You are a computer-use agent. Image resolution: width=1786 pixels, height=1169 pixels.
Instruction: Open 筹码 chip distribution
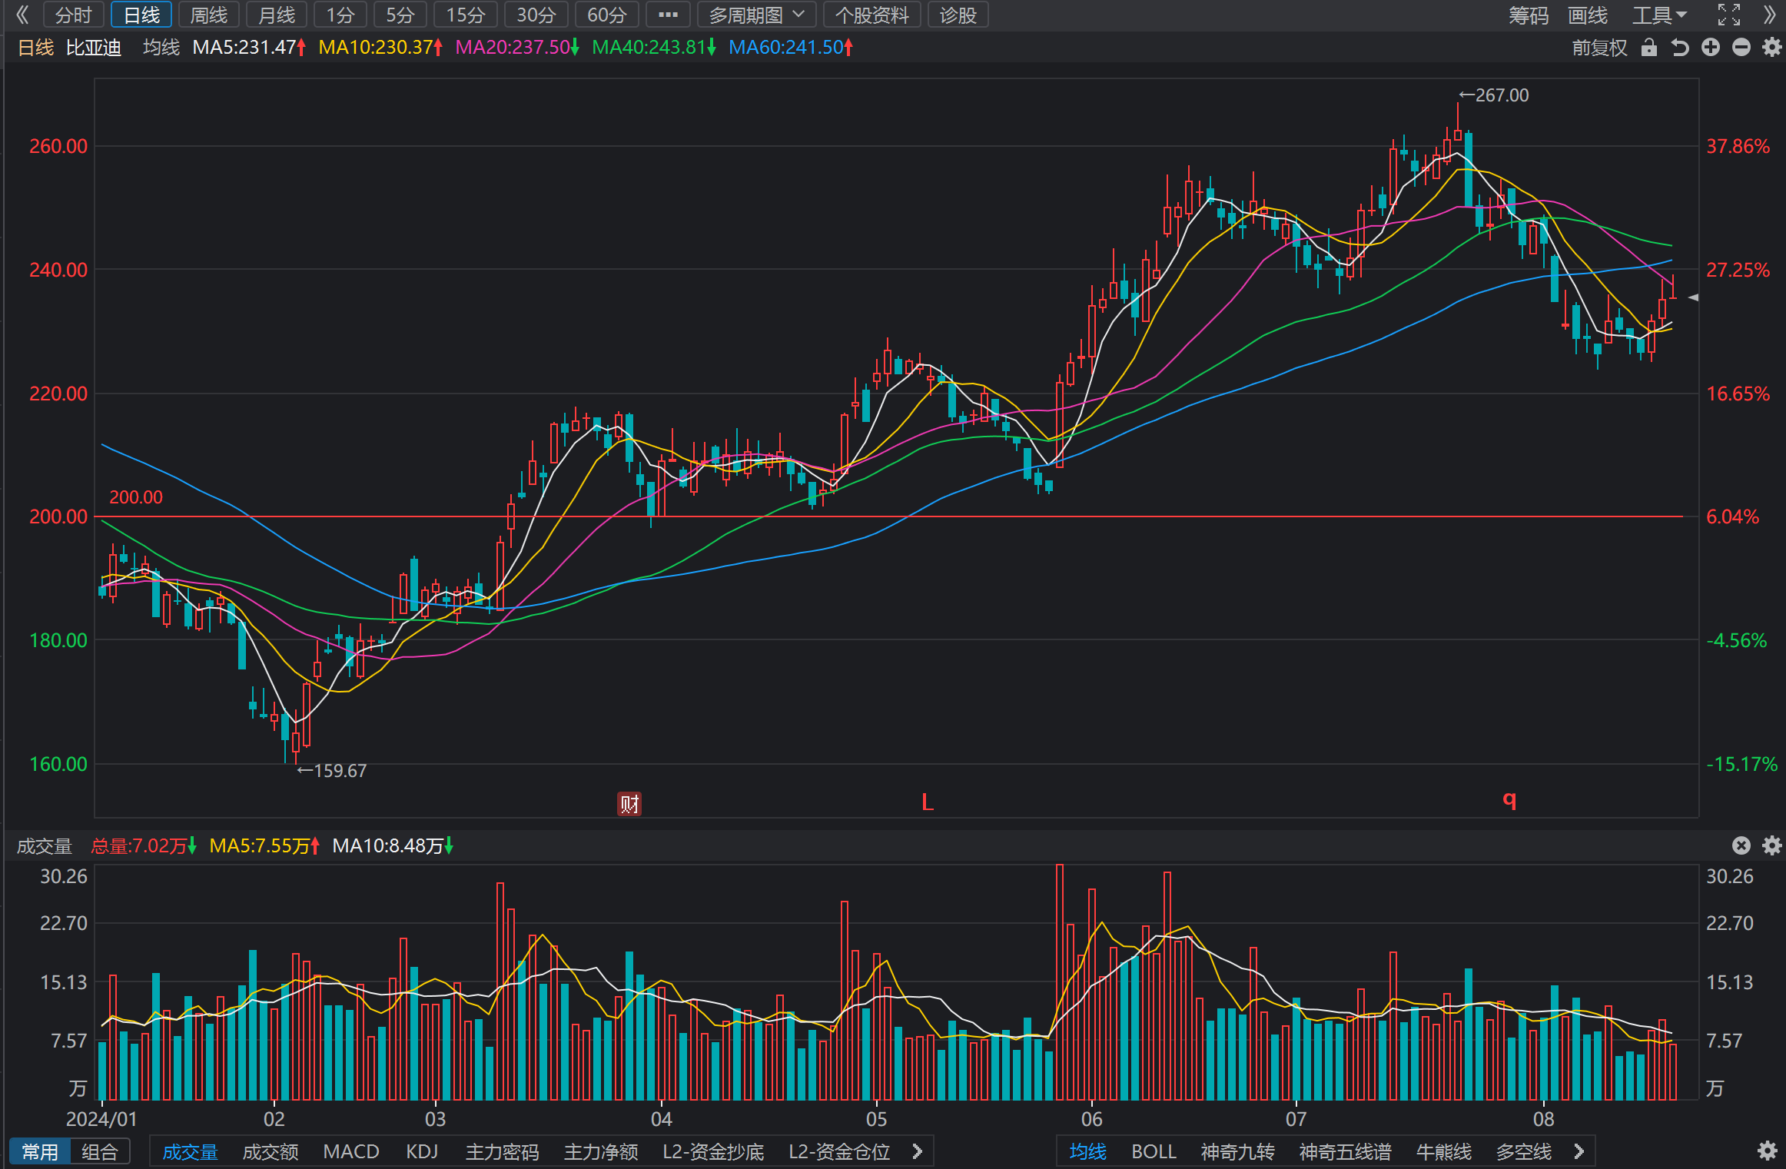point(1529,15)
